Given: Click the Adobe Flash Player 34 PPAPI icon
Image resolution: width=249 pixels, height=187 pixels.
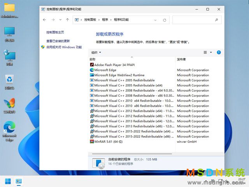Looking at the screenshot, I should point(92,65).
